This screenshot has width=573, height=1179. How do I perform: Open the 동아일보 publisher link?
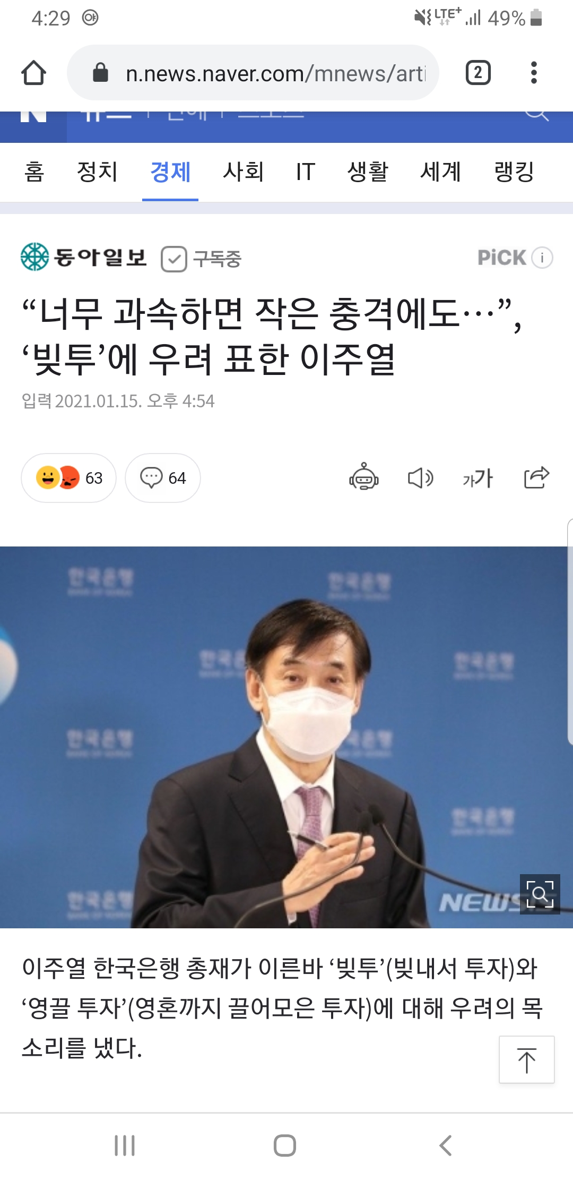tap(84, 257)
